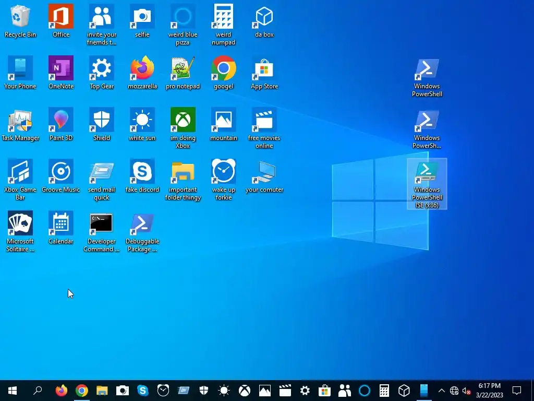Open File Explorer from the taskbar
The image size is (534, 401).
102,391
